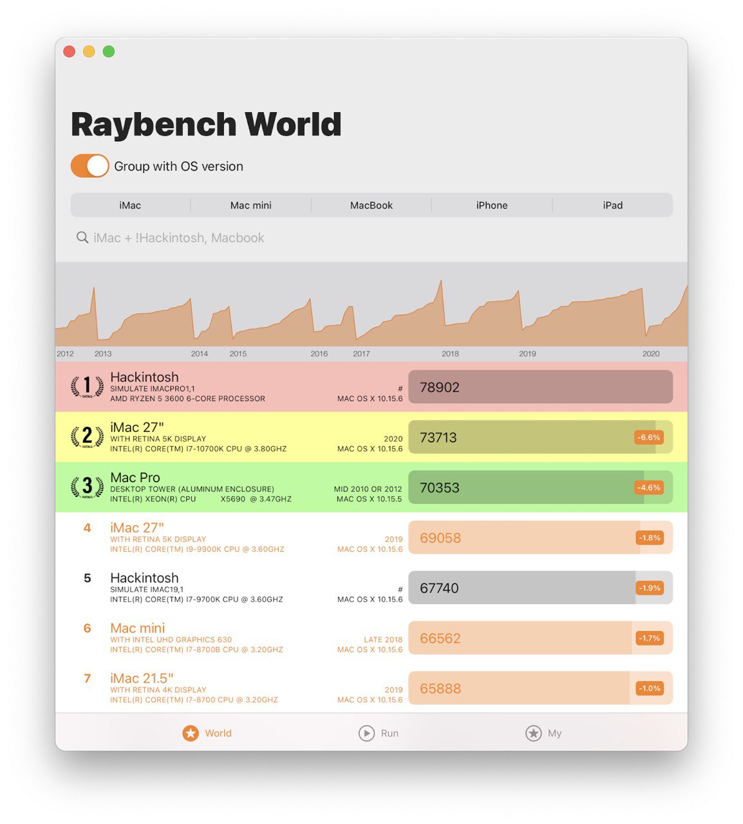Click the 2018 marker on the chart timeline

coord(450,353)
